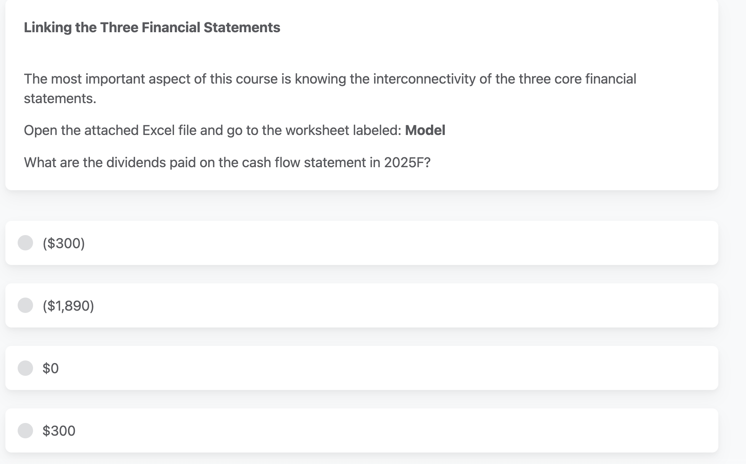Select the ($1,890) radio button
Image resolution: width=746 pixels, height=464 pixels.
tap(25, 305)
